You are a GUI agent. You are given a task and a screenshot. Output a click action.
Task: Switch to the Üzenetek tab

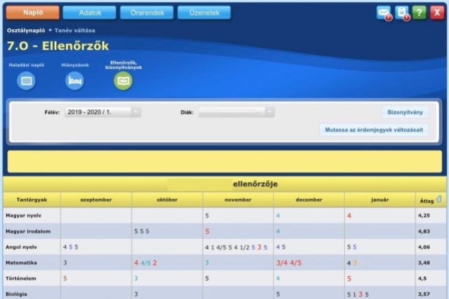tap(204, 13)
